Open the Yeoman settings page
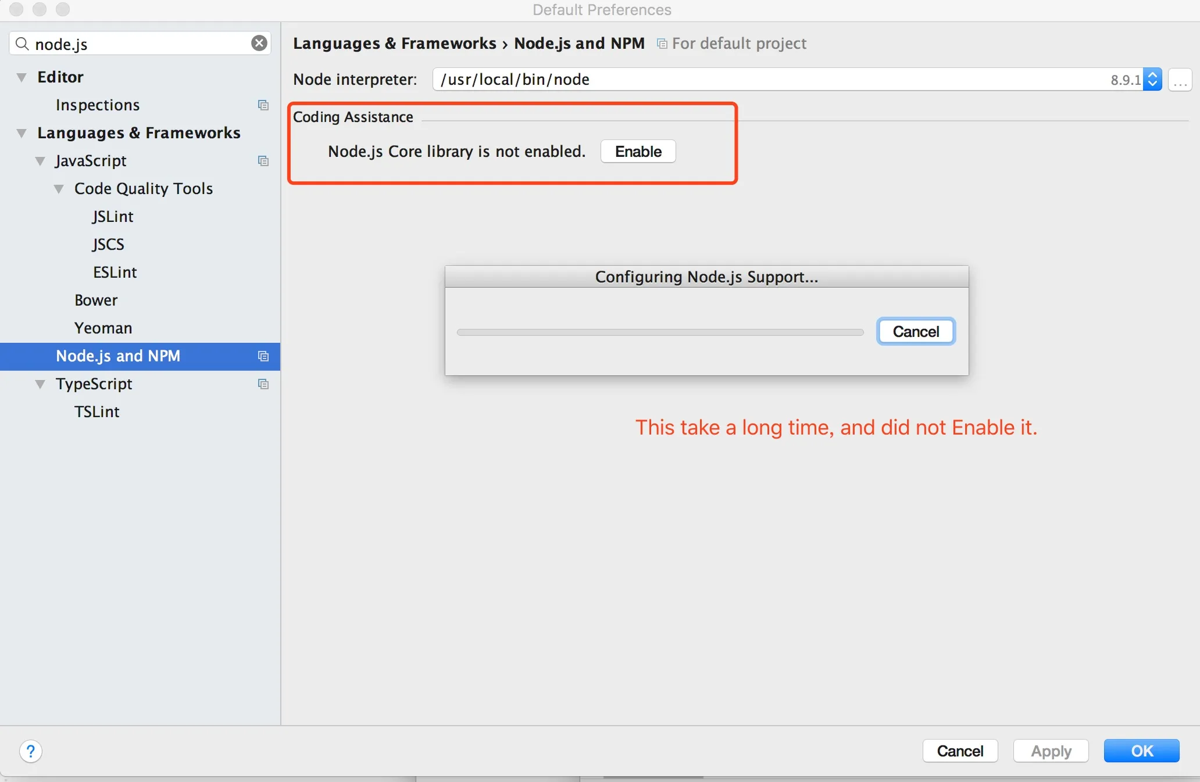 click(x=103, y=328)
